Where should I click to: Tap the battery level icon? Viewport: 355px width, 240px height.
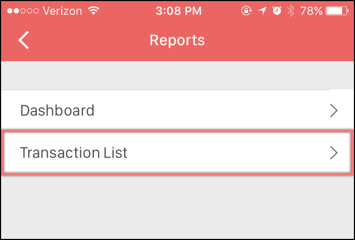point(337,11)
